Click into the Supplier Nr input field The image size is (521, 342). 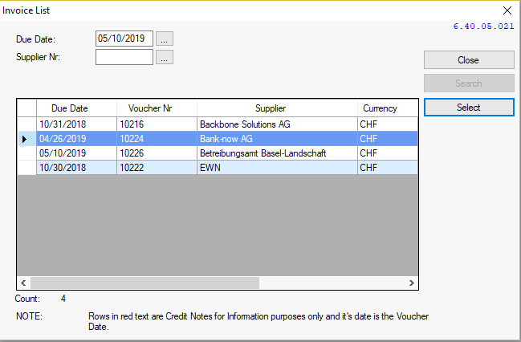[x=124, y=57]
